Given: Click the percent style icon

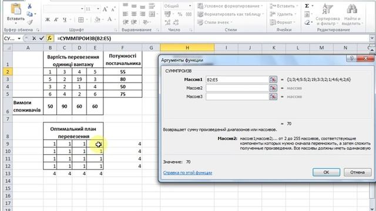Looking at the screenshot, I should (x=180, y=14).
